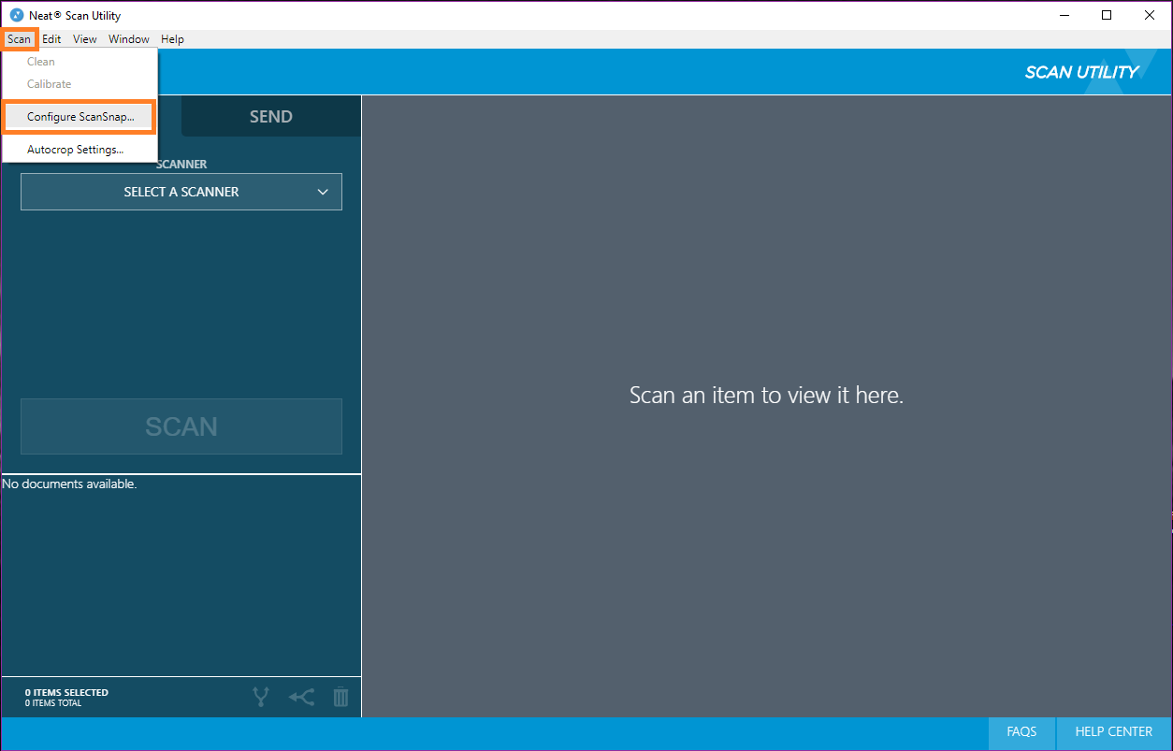Image resolution: width=1173 pixels, height=751 pixels.
Task: Open the Edit menu
Action: tap(51, 39)
